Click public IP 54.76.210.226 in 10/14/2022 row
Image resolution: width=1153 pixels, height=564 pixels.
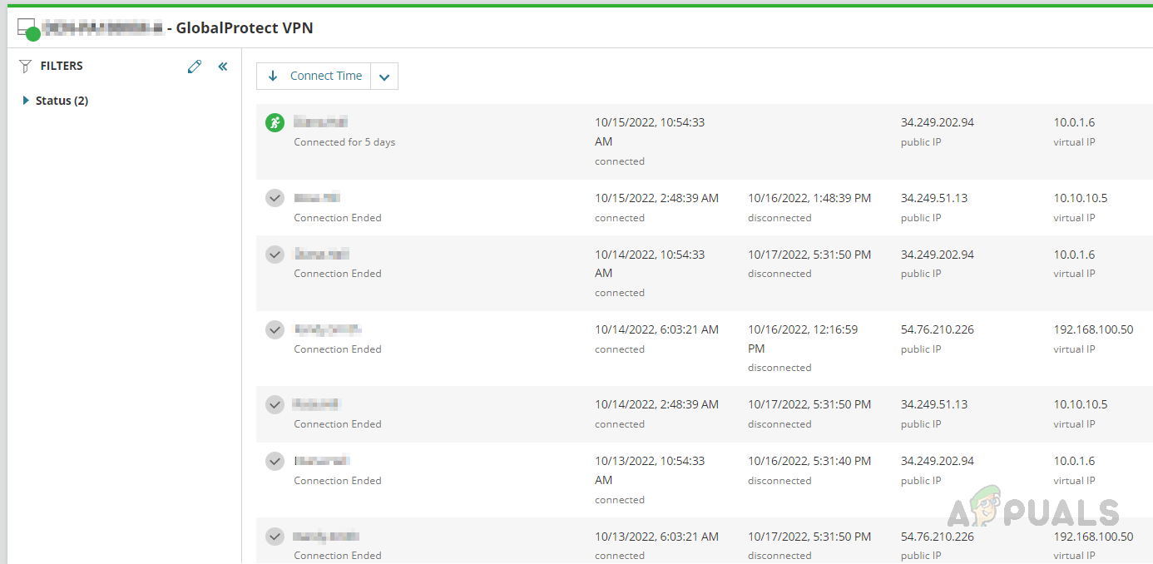[937, 329]
